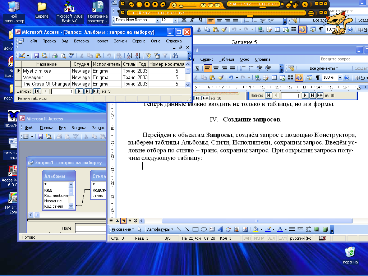This screenshot has width=368, height=276.
Task: Toggle Show formatting marks ¶ in front Word
Action: pyautogui.click(x=318, y=78)
